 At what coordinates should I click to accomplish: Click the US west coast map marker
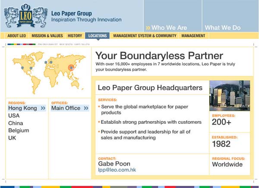(x=22, y=67)
